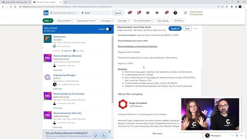
Task: Open the Company filter dropdown
Action: (x=107, y=20)
